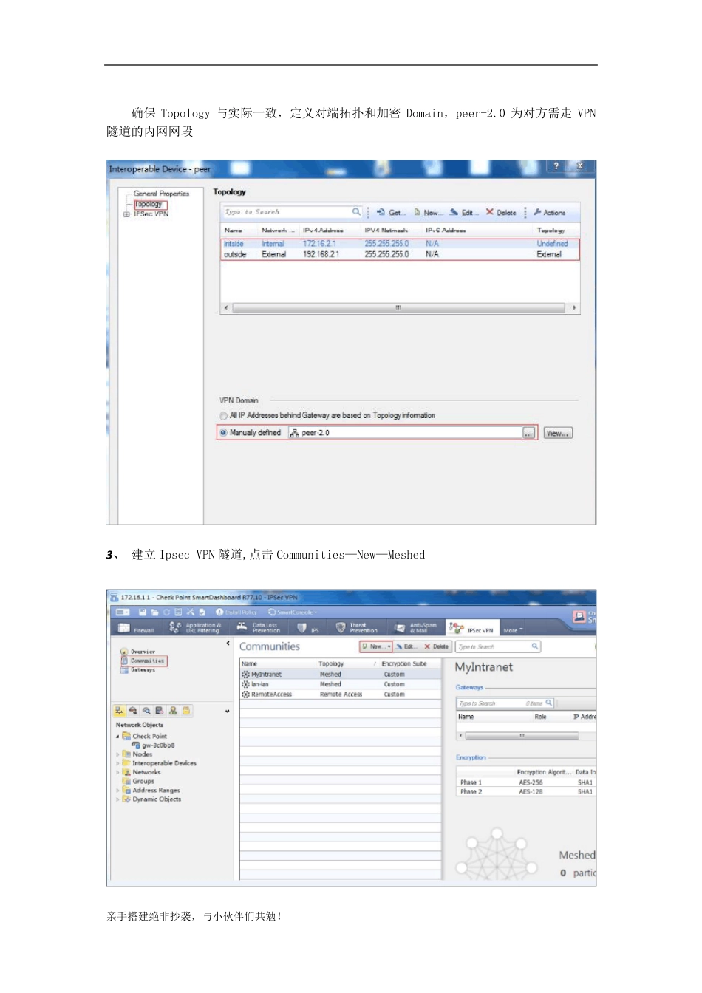Click the MyIntranet community star icon
The image size is (702, 993).
click(x=246, y=675)
